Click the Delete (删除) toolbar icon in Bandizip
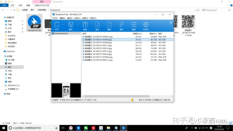This screenshot has width=233, height=131. [x=109, y=26]
